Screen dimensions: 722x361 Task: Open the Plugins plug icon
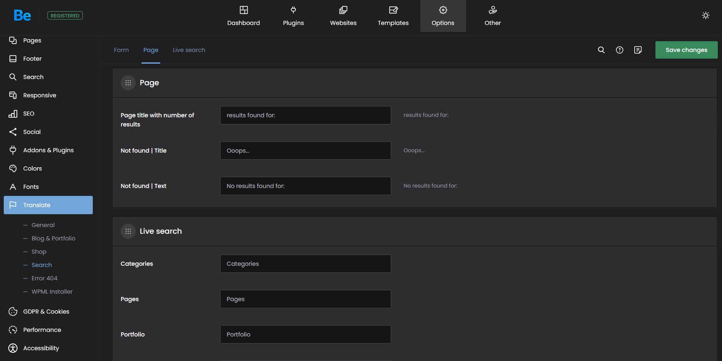293,10
